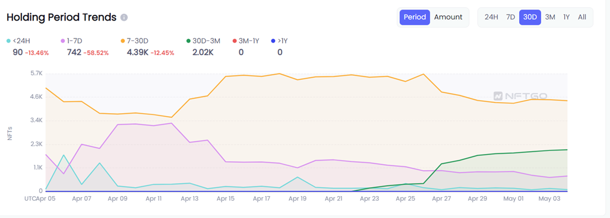Select the 7D time range
610x218 pixels.
[510, 17]
